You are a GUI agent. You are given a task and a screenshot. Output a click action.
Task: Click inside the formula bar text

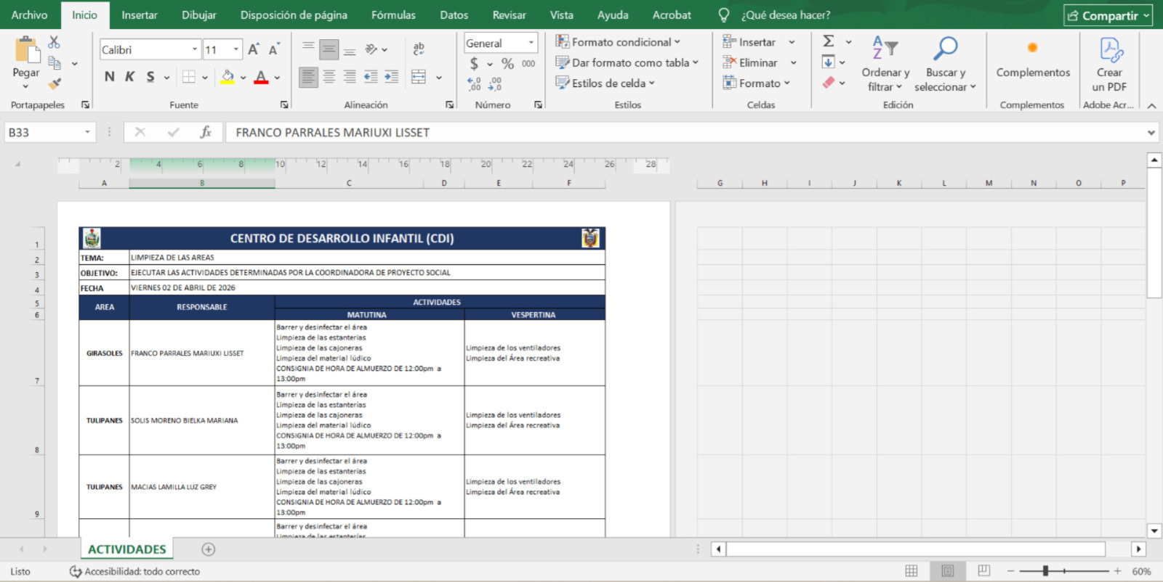pyautogui.click(x=654, y=132)
